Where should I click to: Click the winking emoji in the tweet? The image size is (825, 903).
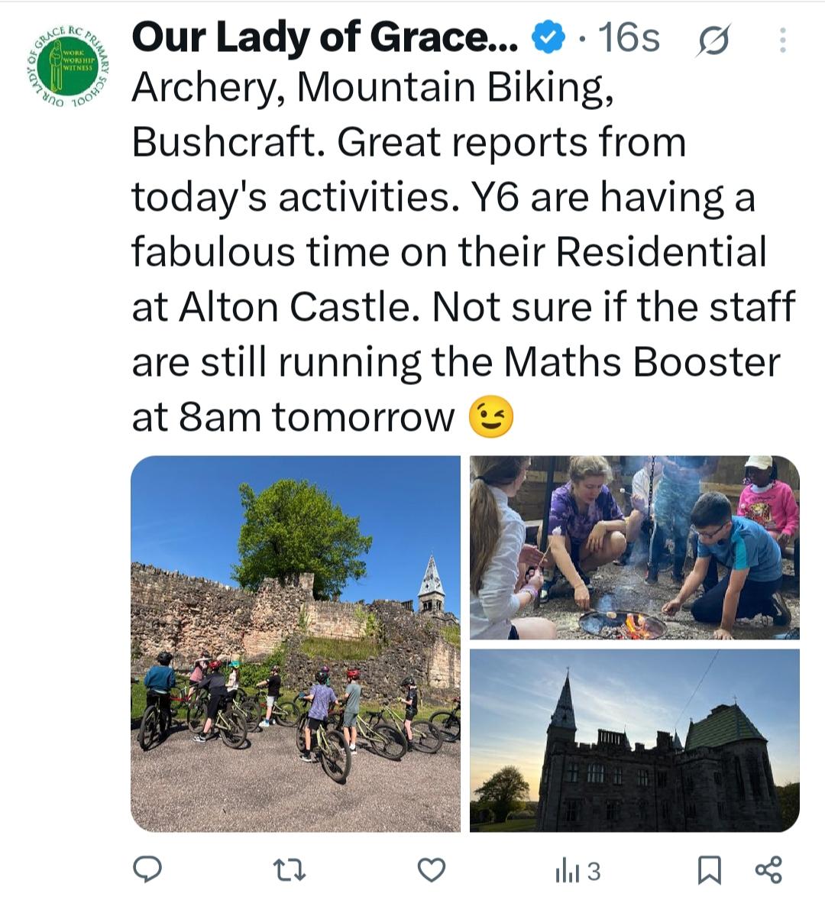tap(490, 417)
